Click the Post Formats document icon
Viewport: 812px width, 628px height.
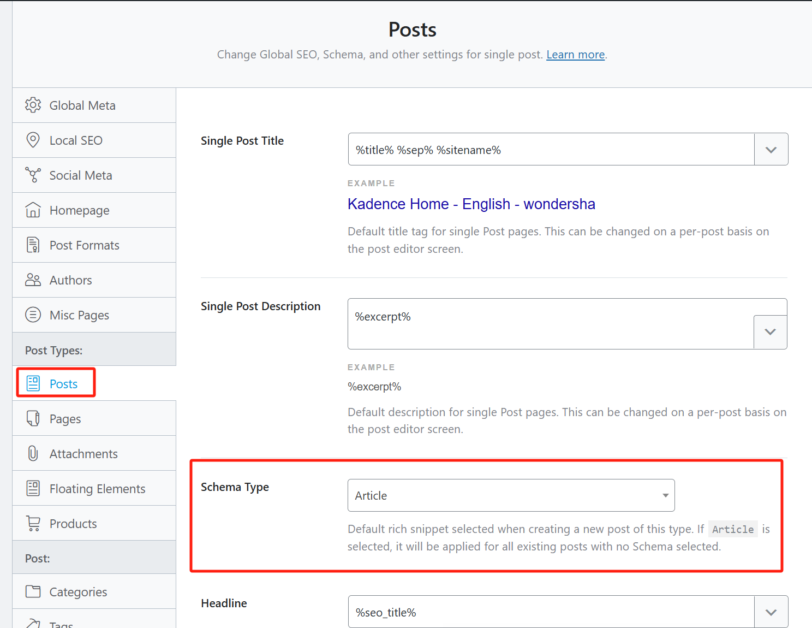33,245
